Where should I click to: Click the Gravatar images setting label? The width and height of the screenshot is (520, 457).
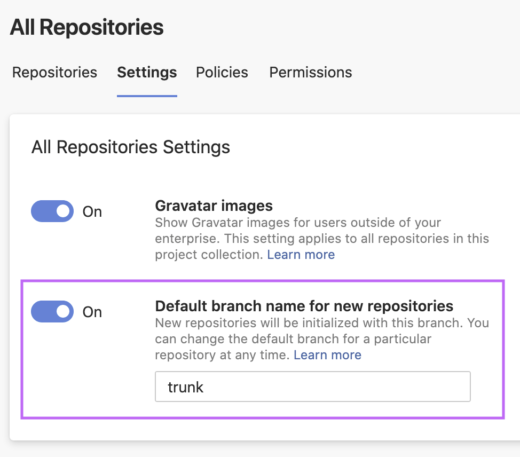click(x=214, y=206)
